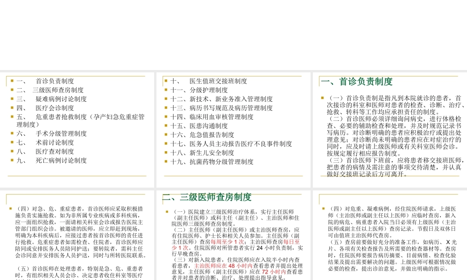Click the text 一、 首诊负责制度 in the list
Viewport: 467px width, 280px height.
coord(45,81)
